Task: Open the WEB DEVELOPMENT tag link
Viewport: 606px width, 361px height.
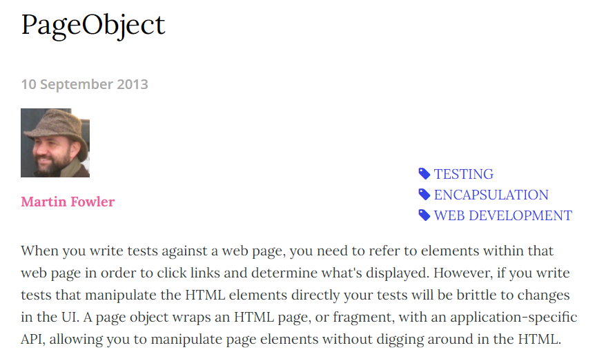Action: 502,215
